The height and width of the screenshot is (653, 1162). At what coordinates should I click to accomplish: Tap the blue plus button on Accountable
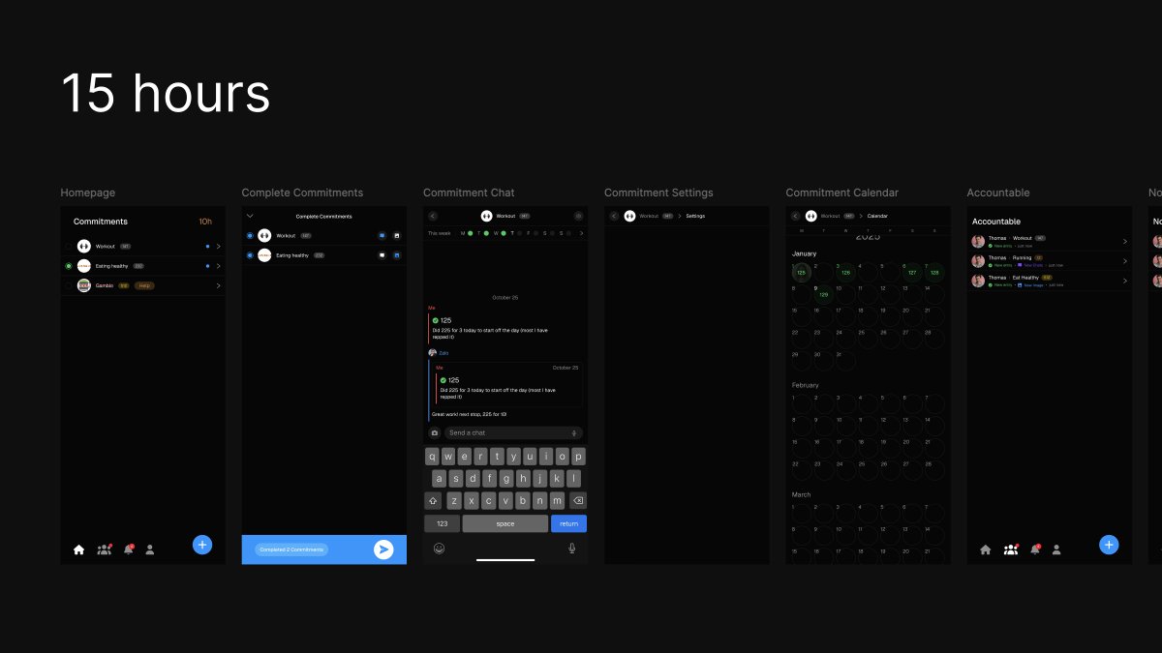pos(1109,545)
